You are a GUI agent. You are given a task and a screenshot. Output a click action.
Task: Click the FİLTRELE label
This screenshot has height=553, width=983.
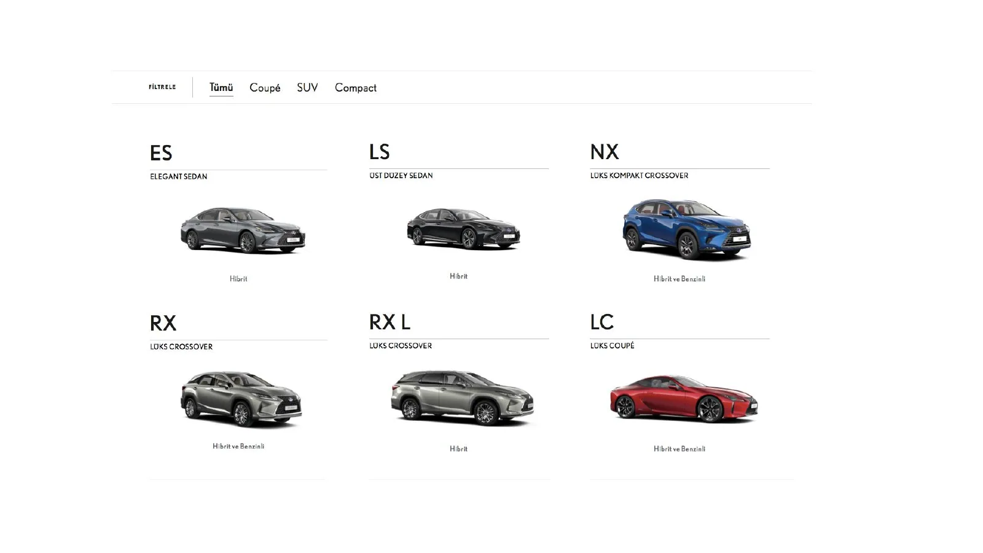click(162, 87)
